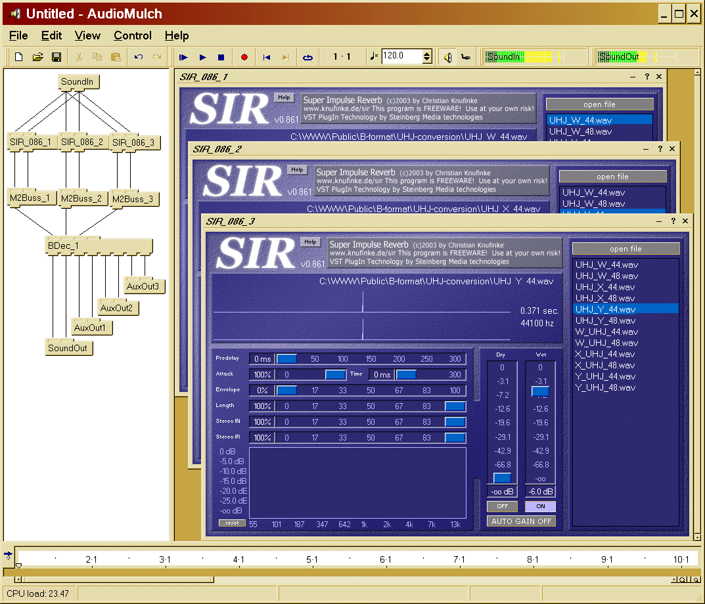The width and height of the screenshot is (705, 604).
Task: Toggle the Dry OFF button
Action: click(x=502, y=506)
